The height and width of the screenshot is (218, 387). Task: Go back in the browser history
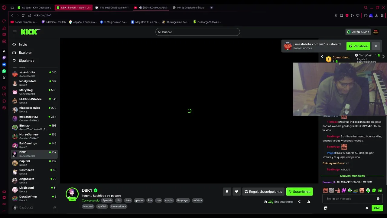(12, 15)
